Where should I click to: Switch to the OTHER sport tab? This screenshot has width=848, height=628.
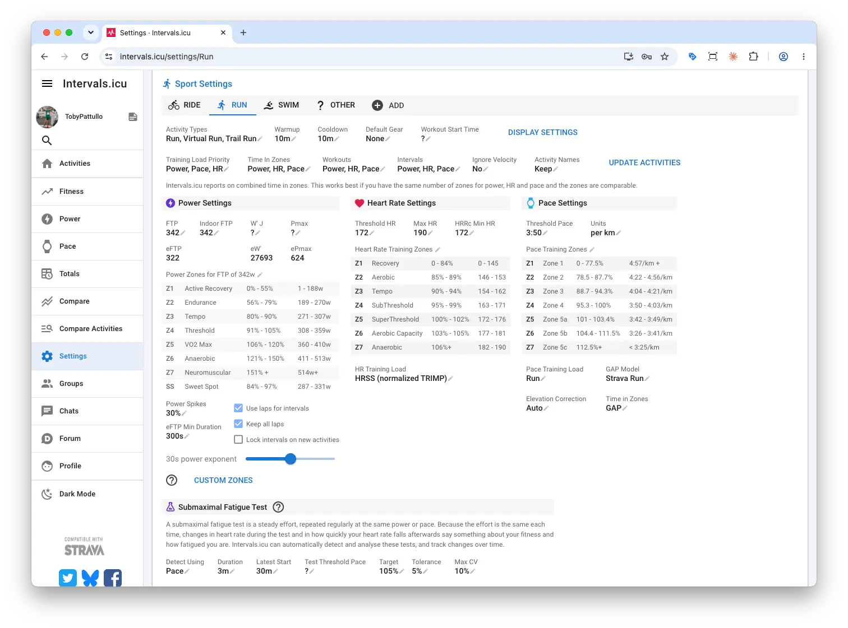coord(335,105)
